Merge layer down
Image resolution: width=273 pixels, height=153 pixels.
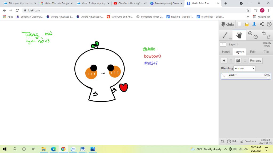(x=245, y=61)
